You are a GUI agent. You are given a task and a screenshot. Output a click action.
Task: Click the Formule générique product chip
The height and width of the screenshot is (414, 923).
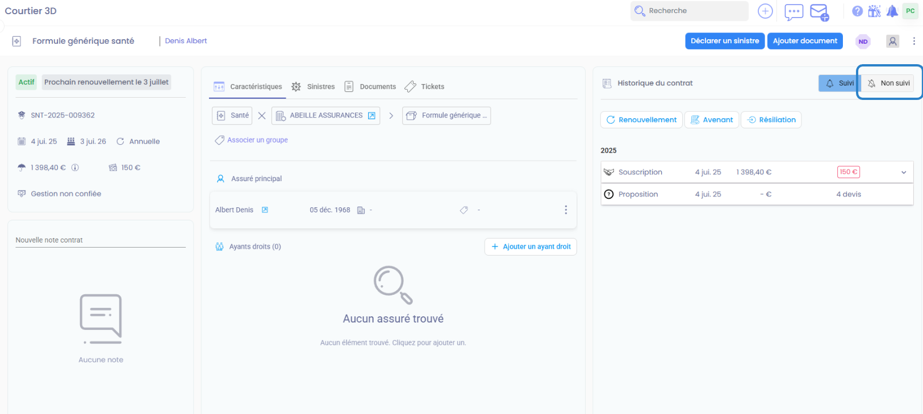[x=446, y=115]
